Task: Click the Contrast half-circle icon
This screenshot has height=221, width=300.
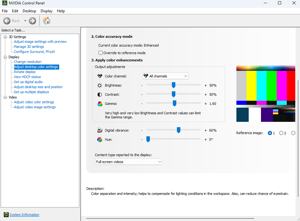Action: (100, 94)
